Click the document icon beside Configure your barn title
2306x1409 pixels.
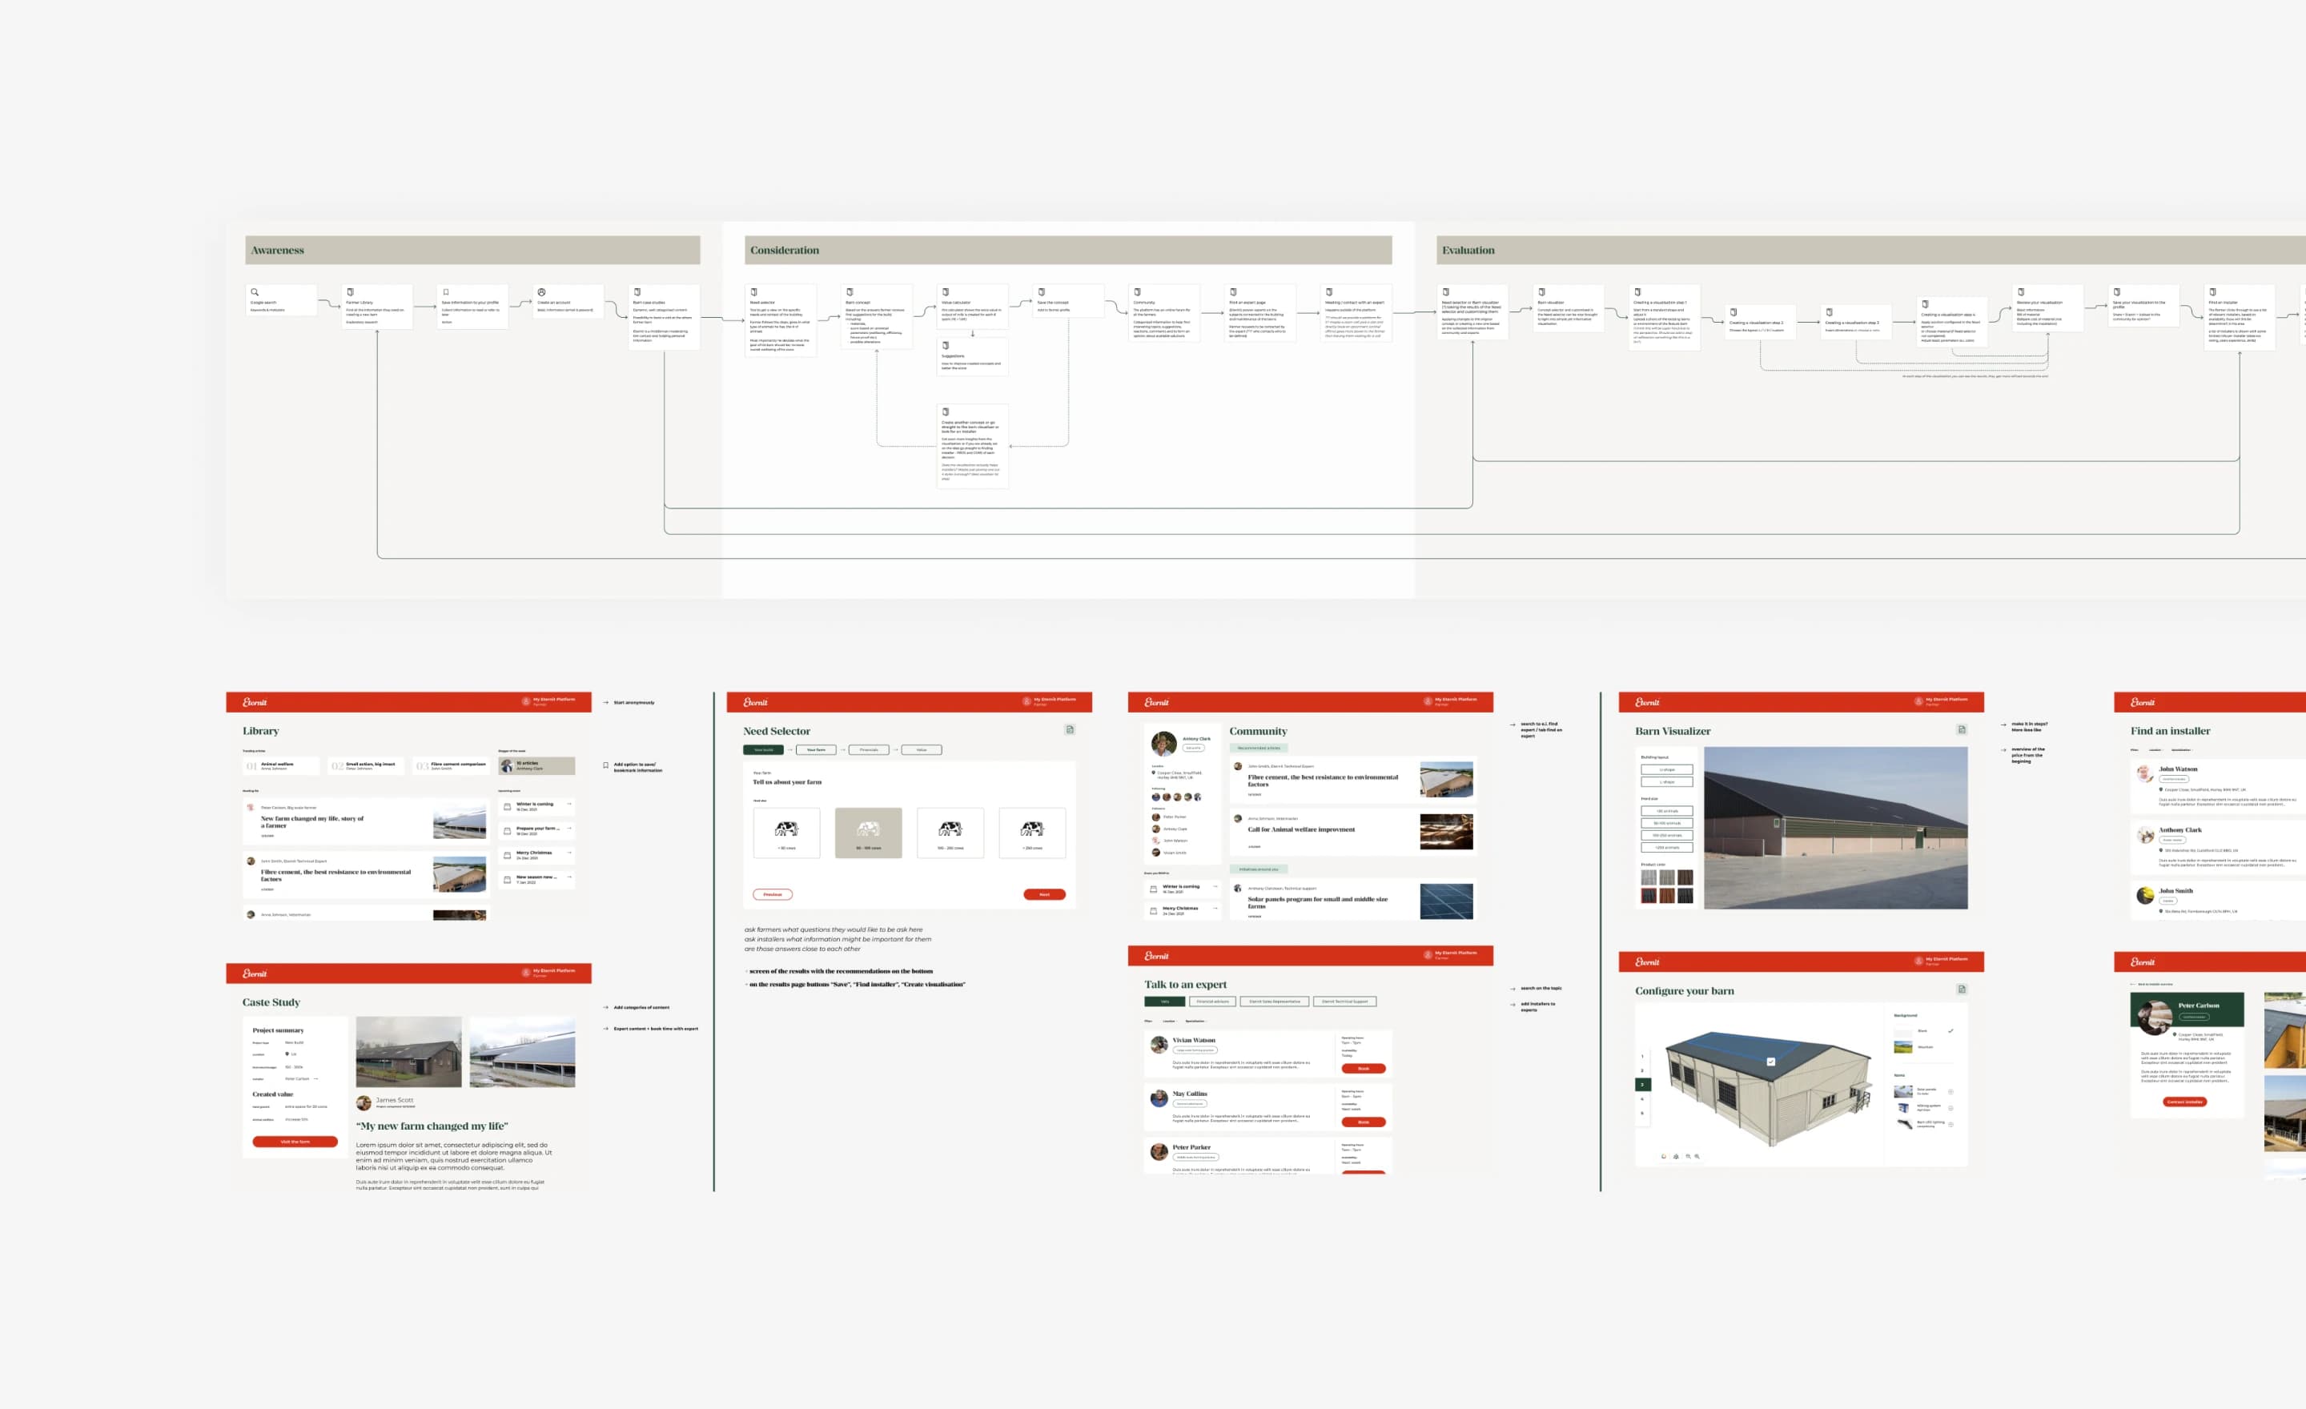pyautogui.click(x=1962, y=989)
